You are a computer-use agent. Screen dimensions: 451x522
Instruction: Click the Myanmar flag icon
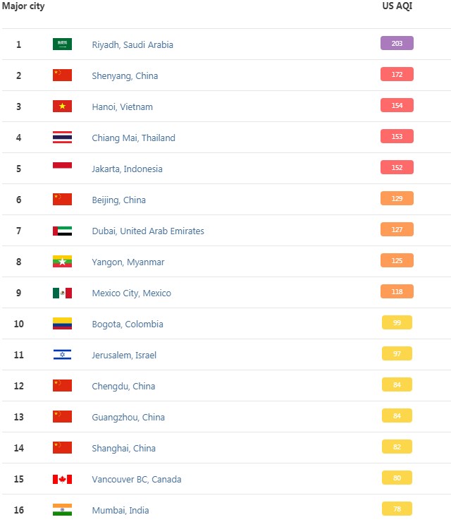tap(62, 262)
